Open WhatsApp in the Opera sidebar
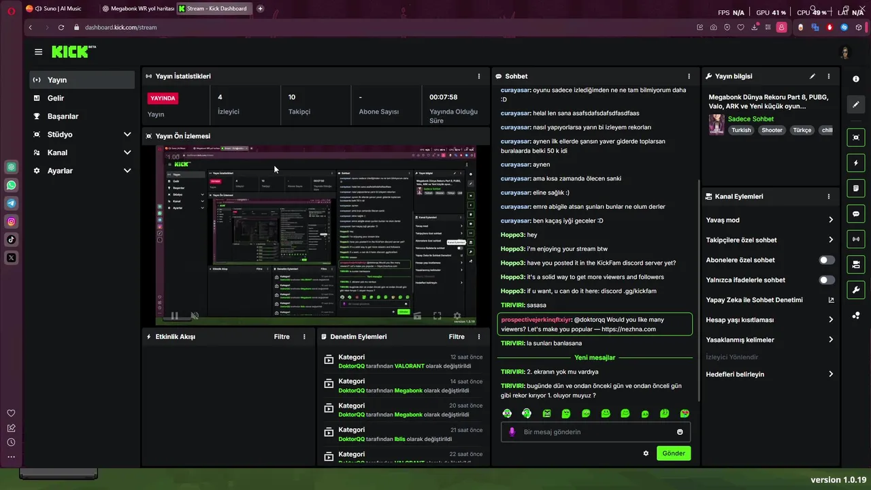Image resolution: width=871 pixels, height=490 pixels. point(12,185)
